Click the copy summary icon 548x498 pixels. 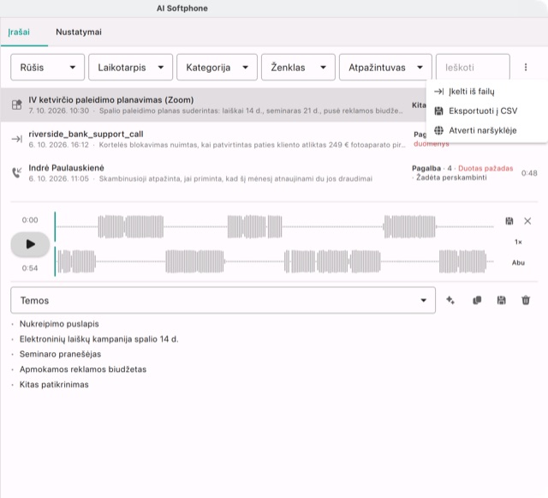point(477,300)
